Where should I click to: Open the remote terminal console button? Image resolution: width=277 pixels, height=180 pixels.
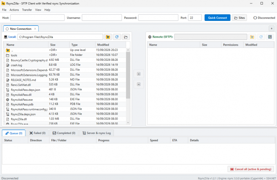click(270, 37)
